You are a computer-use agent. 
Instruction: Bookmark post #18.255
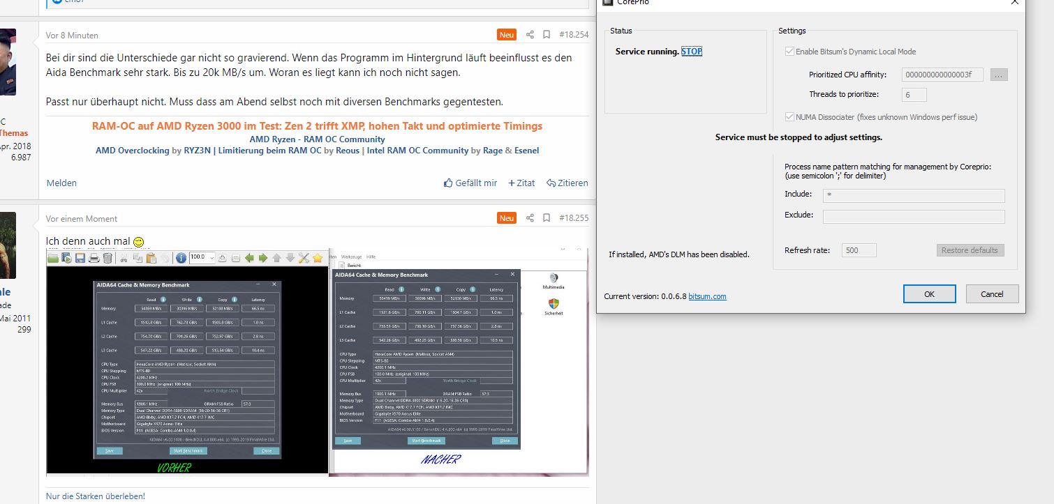click(547, 218)
